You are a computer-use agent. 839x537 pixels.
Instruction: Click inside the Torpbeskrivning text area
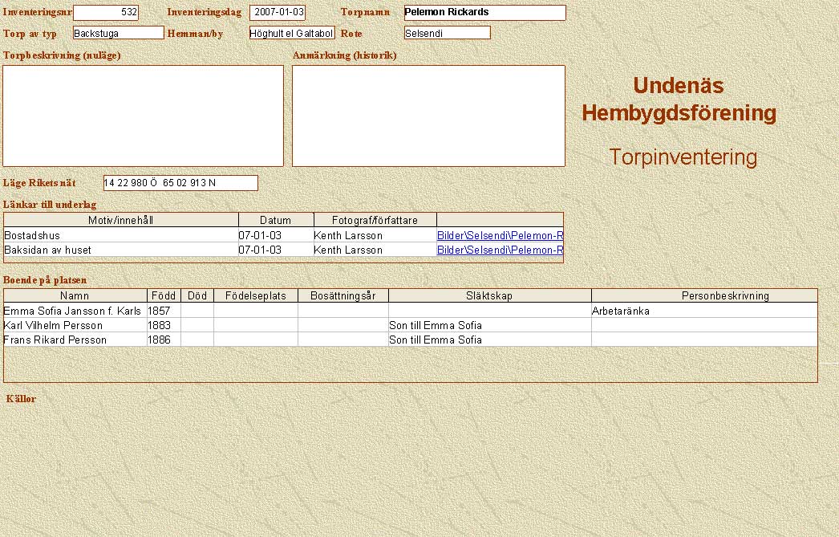click(x=143, y=116)
